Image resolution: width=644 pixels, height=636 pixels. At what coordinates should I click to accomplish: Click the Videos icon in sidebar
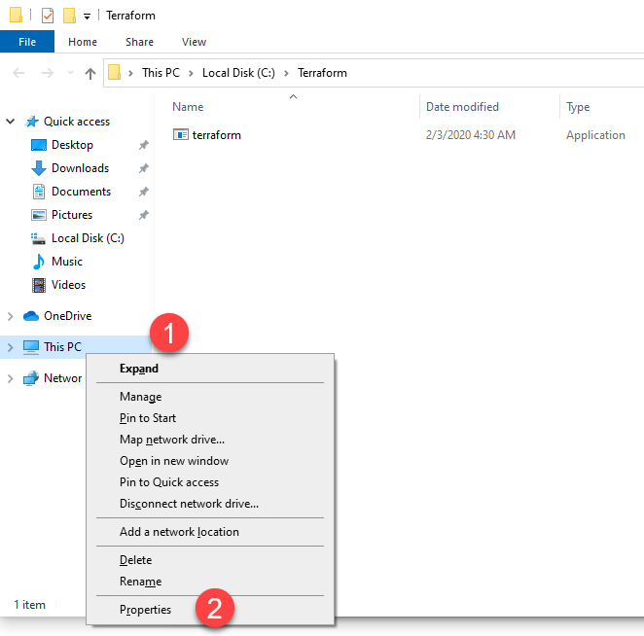point(39,285)
